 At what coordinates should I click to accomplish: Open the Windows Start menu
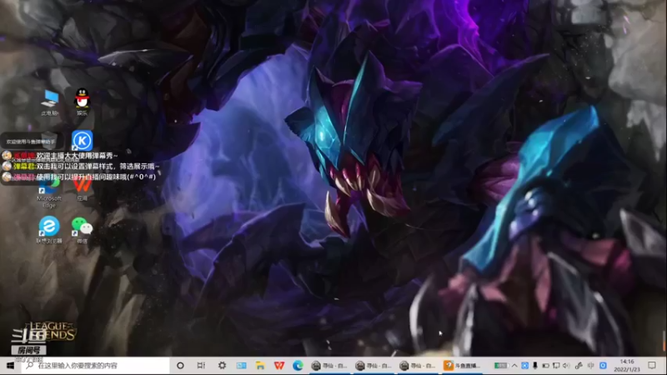click(10, 365)
